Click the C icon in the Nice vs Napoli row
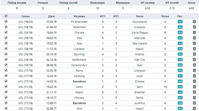Image resolution: width=199 pixels, height=111 pixels. [194, 109]
